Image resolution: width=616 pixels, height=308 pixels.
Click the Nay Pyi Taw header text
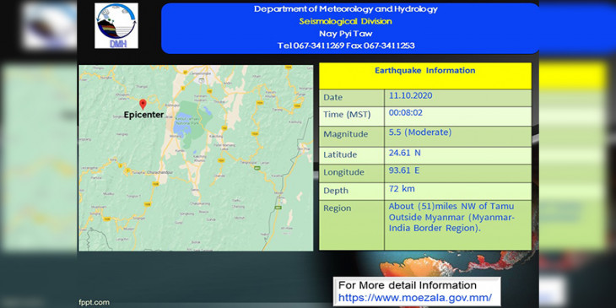[x=345, y=34]
